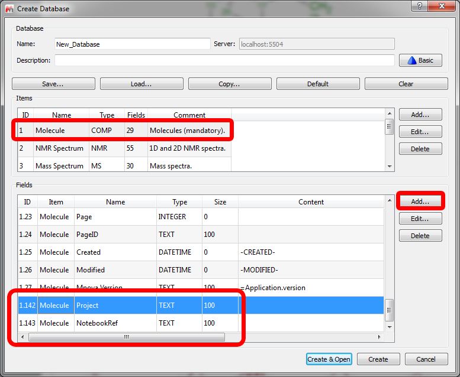Click the Fields Item column header
This screenshot has height=377, width=460.
(x=56, y=202)
